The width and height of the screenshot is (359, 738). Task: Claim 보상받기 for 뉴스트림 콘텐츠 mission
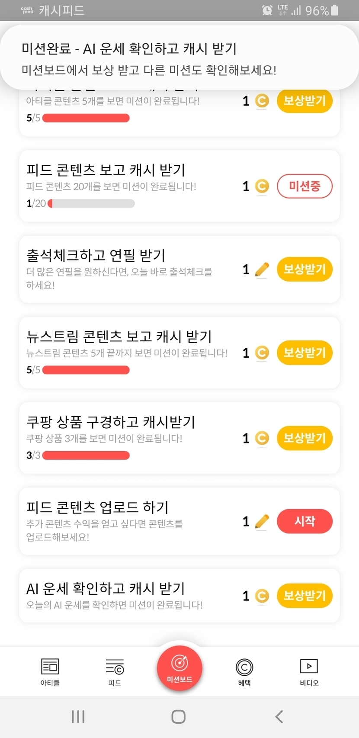click(305, 353)
